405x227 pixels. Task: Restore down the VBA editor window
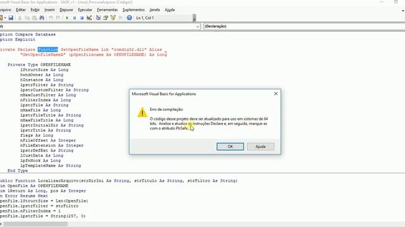(396, 2)
